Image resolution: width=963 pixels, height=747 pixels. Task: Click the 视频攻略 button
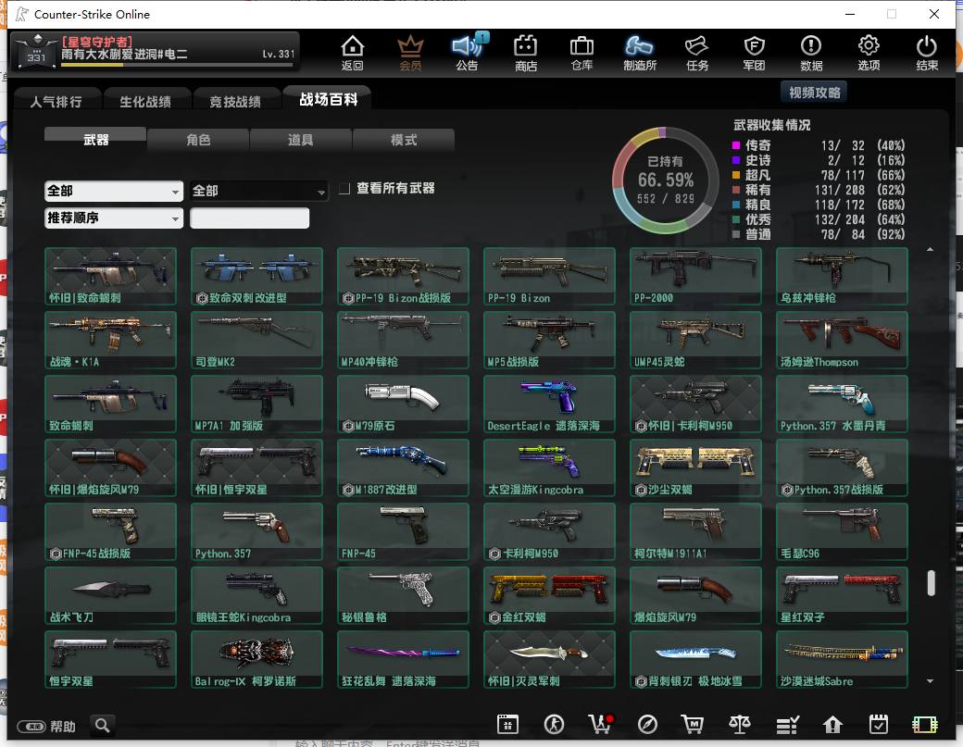click(x=814, y=93)
